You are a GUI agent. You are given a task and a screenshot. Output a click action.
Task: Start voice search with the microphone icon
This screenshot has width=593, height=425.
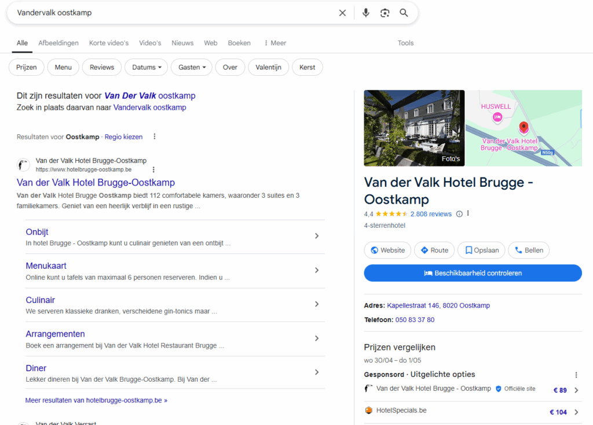pos(366,13)
